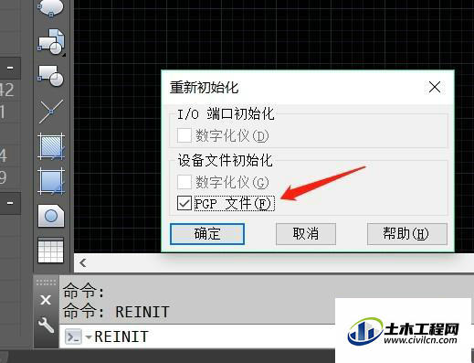The height and width of the screenshot is (363, 474).
Task: Click the horizontal scrollbar left arrow
Action: 83,262
